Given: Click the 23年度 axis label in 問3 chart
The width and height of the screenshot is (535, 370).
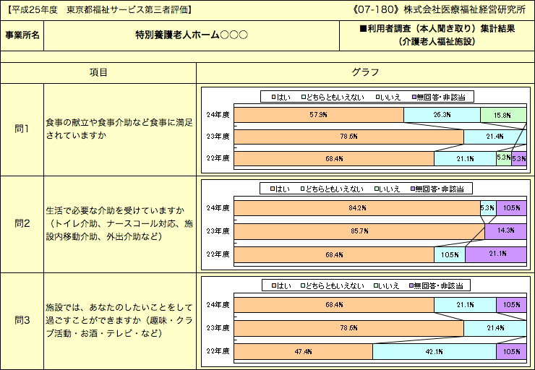Looking at the screenshot, I should 218,328.
